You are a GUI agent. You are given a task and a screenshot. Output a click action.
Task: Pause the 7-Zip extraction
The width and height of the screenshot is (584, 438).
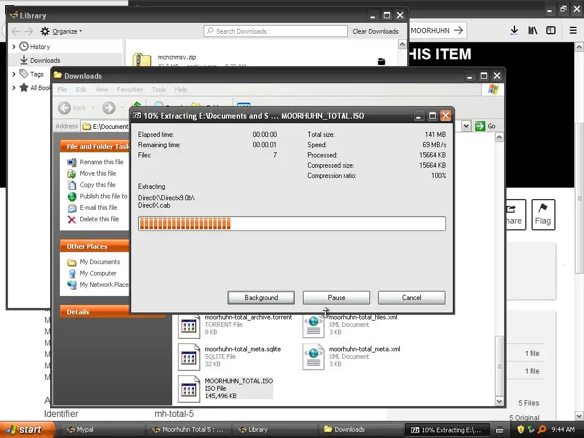pos(336,298)
